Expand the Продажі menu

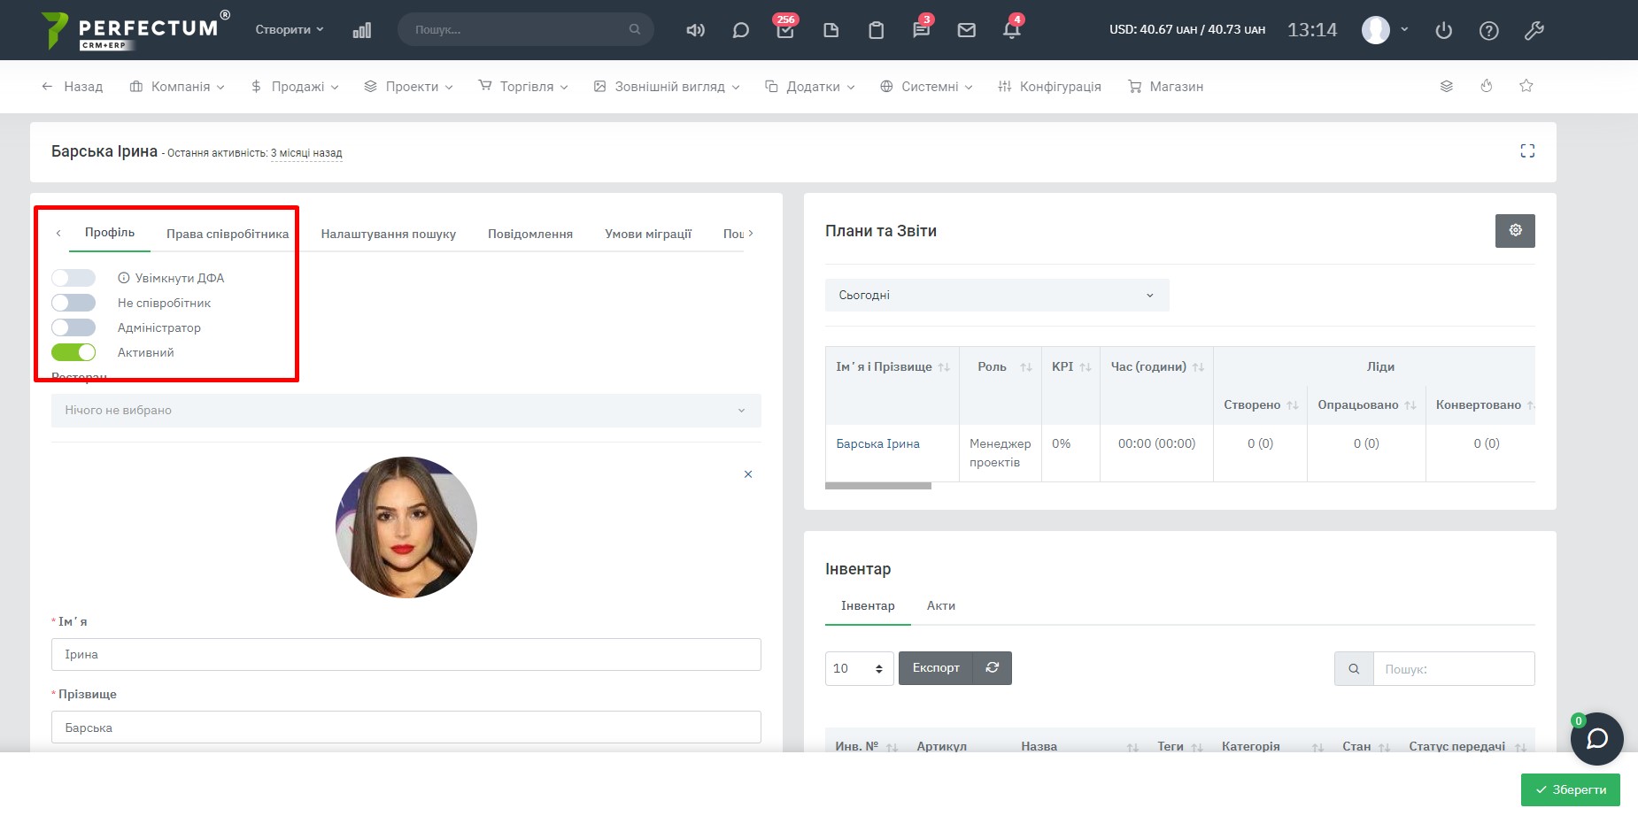tap(296, 87)
